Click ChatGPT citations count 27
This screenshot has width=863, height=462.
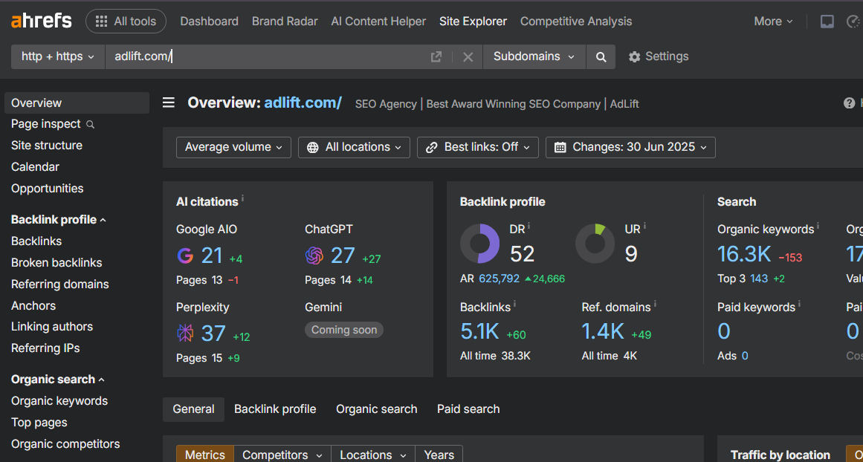pos(343,256)
